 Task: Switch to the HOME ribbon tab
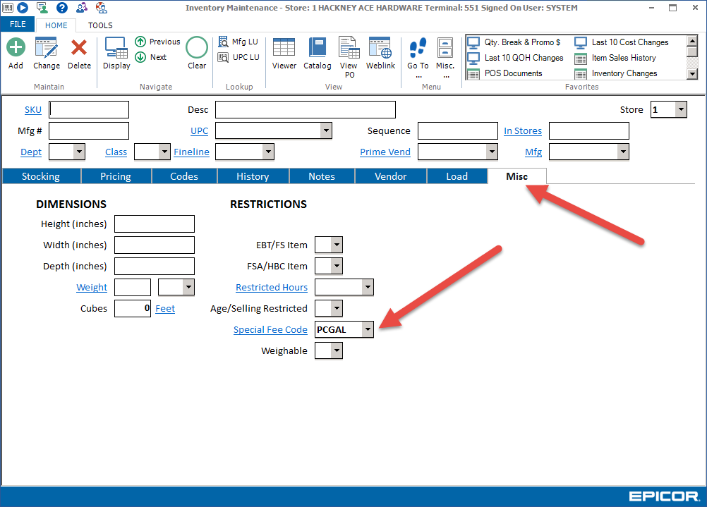tap(56, 25)
